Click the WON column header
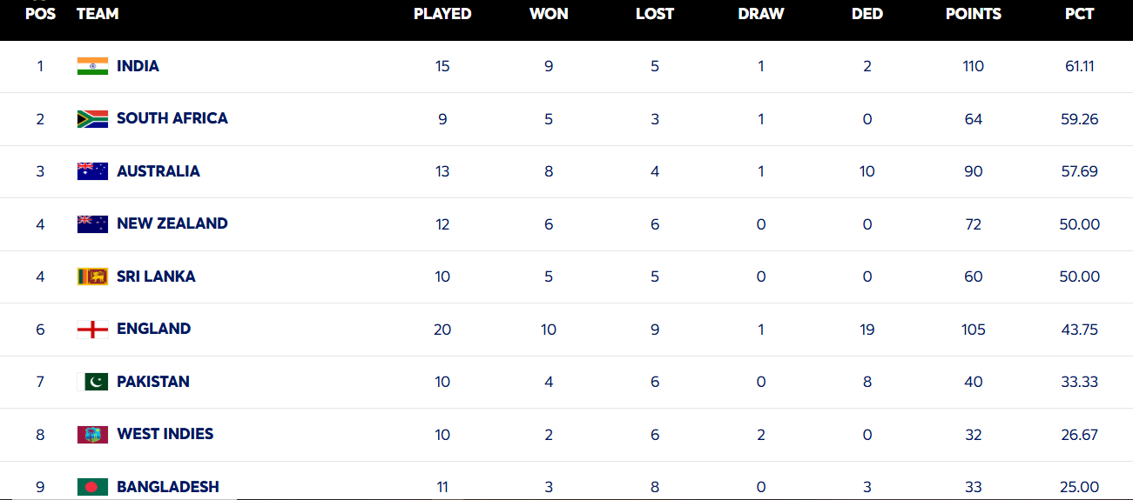 click(x=549, y=14)
